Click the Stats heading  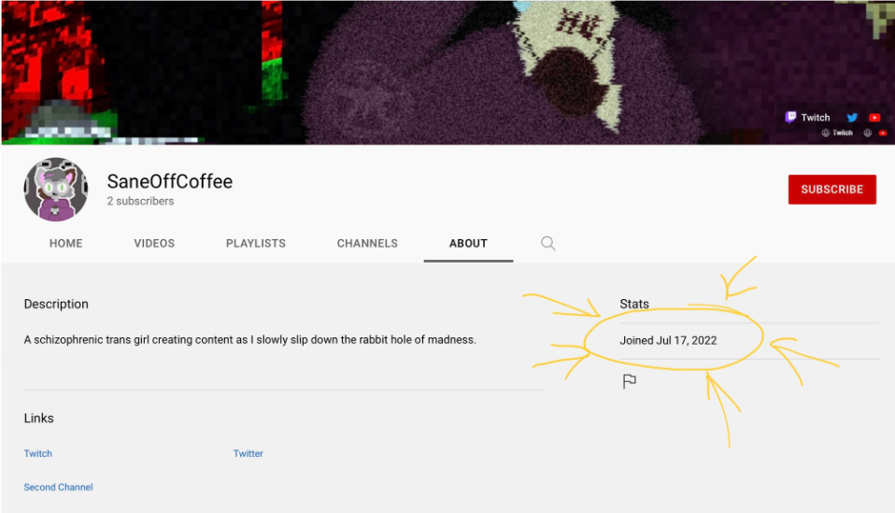[634, 304]
